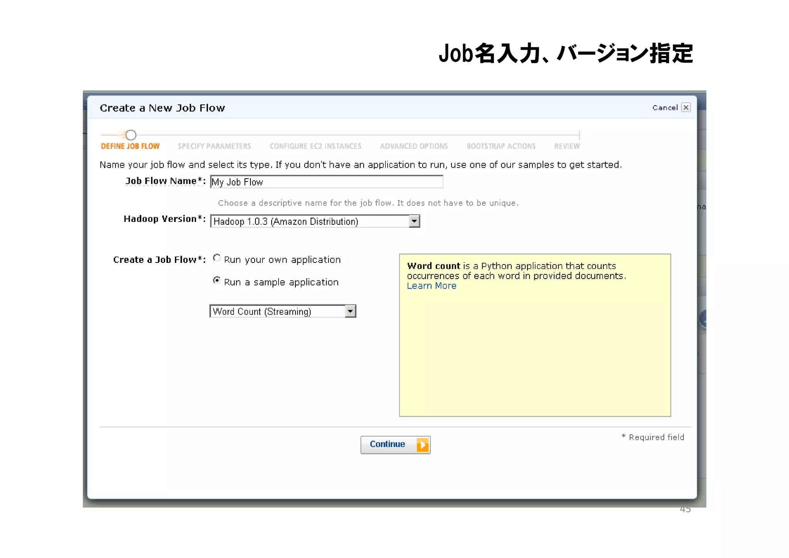Click the Define Job Flow step circle
Image resolution: width=789 pixels, height=558 pixels.
(131, 135)
